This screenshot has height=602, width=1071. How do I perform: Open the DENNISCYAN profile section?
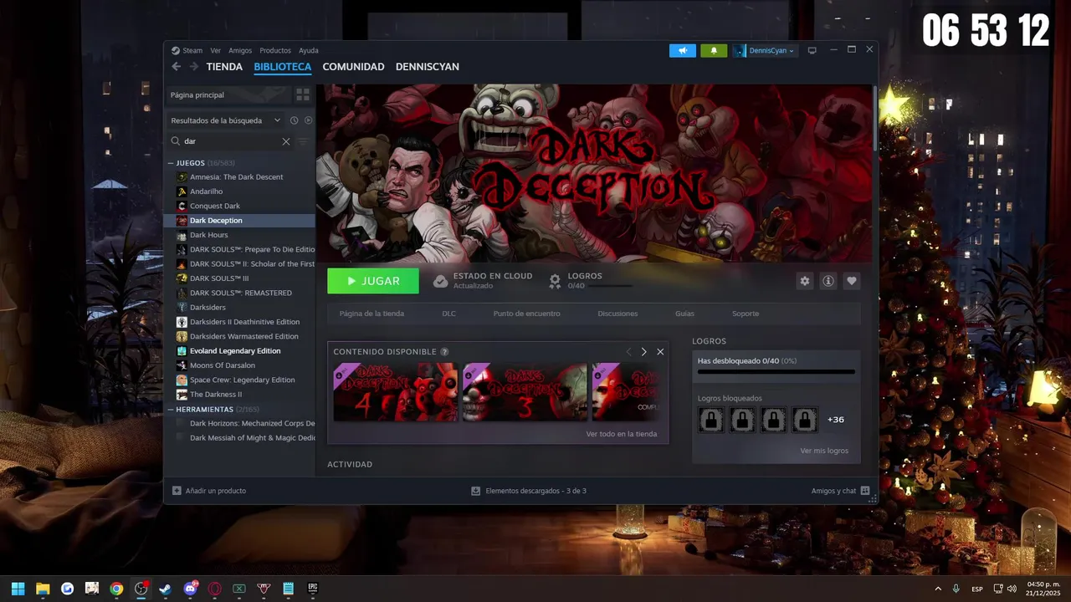(x=428, y=67)
